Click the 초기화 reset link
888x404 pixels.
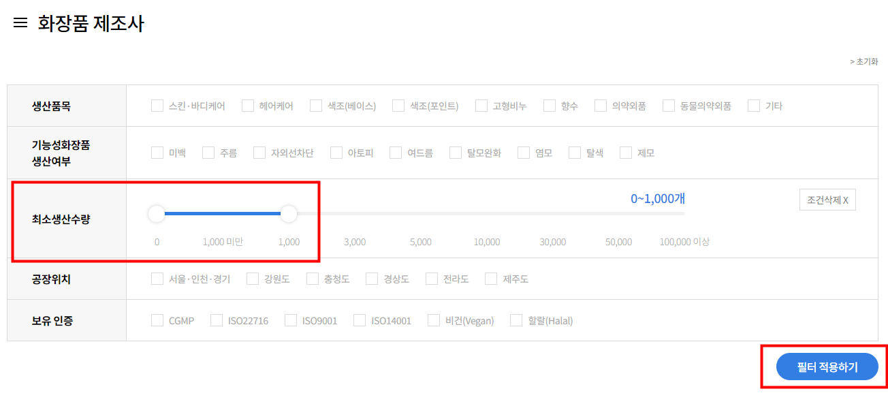pyautogui.click(x=865, y=61)
